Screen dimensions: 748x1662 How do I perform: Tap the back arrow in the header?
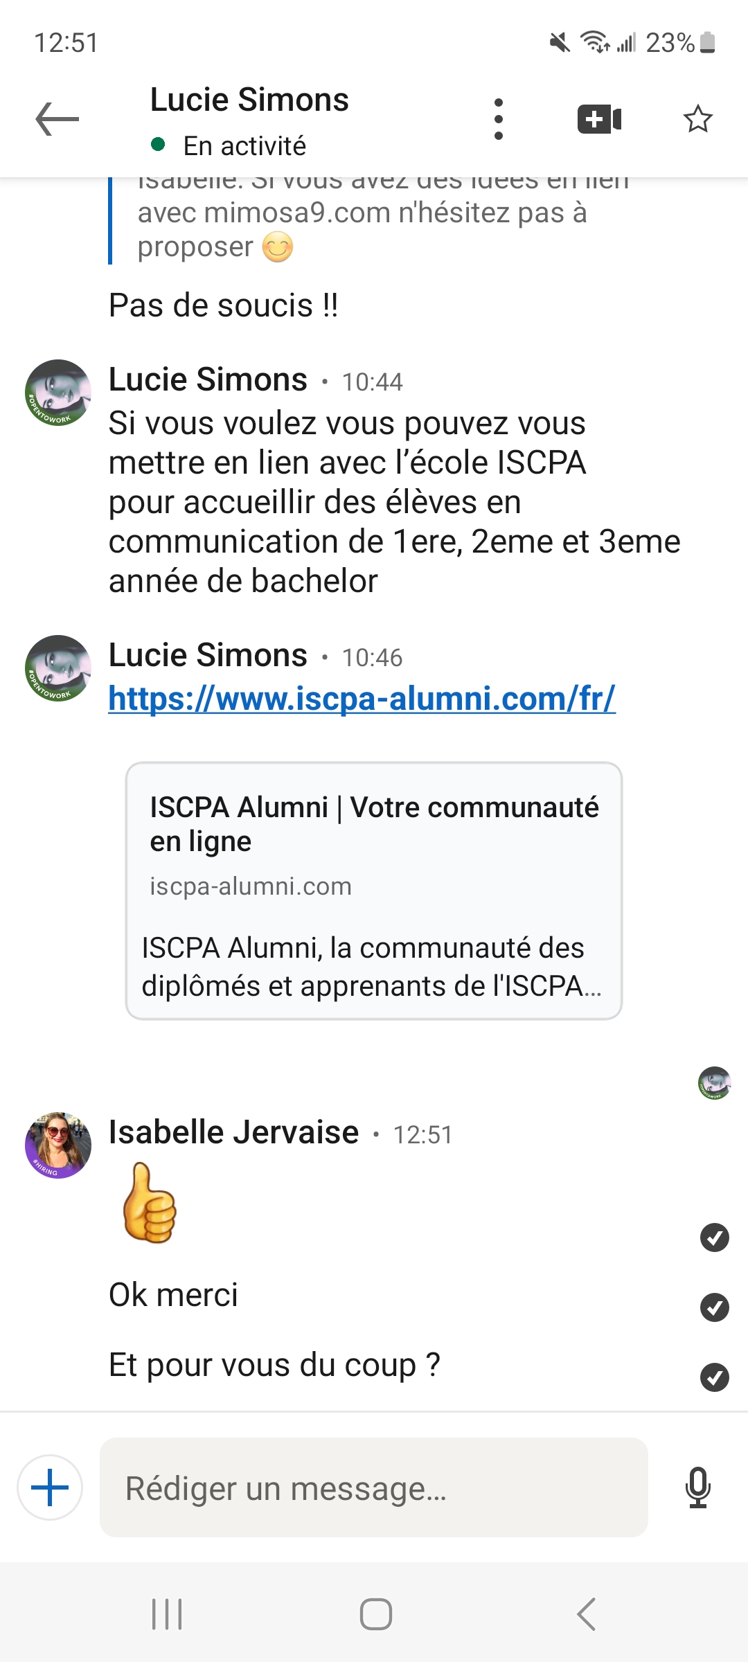[x=57, y=119]
